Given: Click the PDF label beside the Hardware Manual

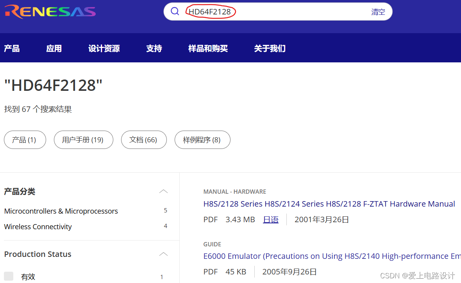Looking at the screenshot, I should pyautogui.click(x=210, y=219).
